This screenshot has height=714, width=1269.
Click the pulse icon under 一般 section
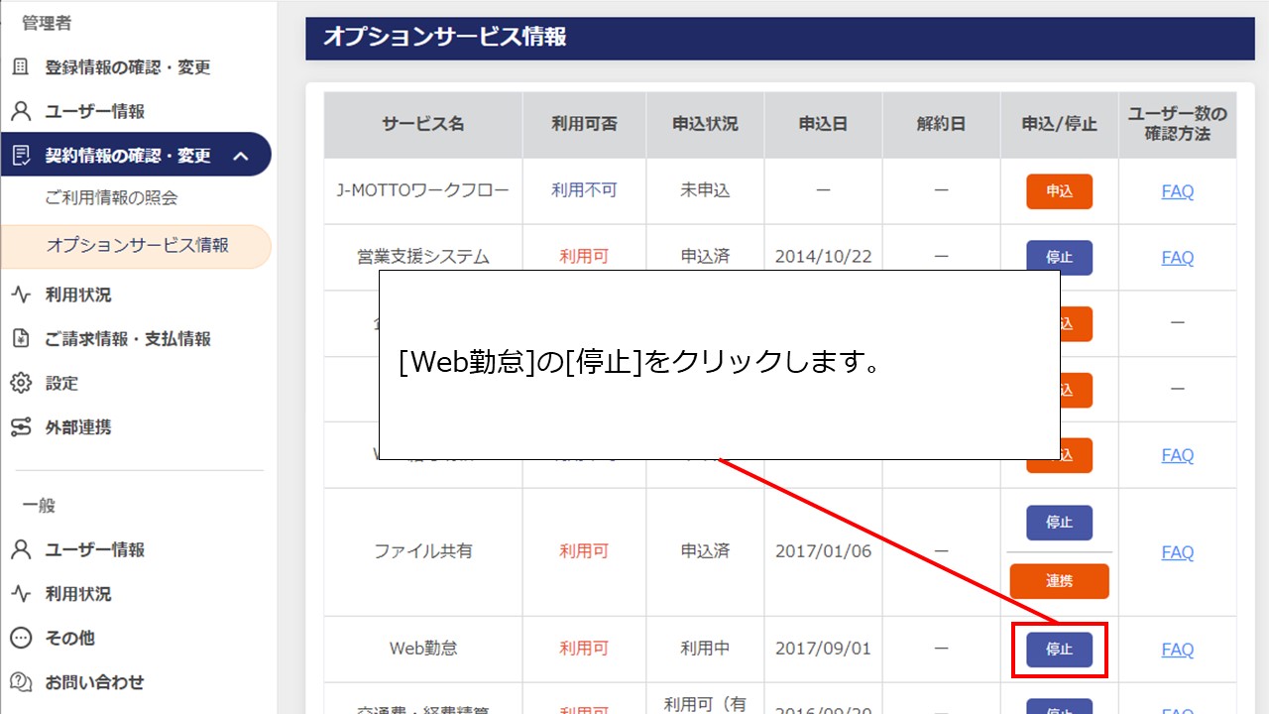click(x=21, y=594)
